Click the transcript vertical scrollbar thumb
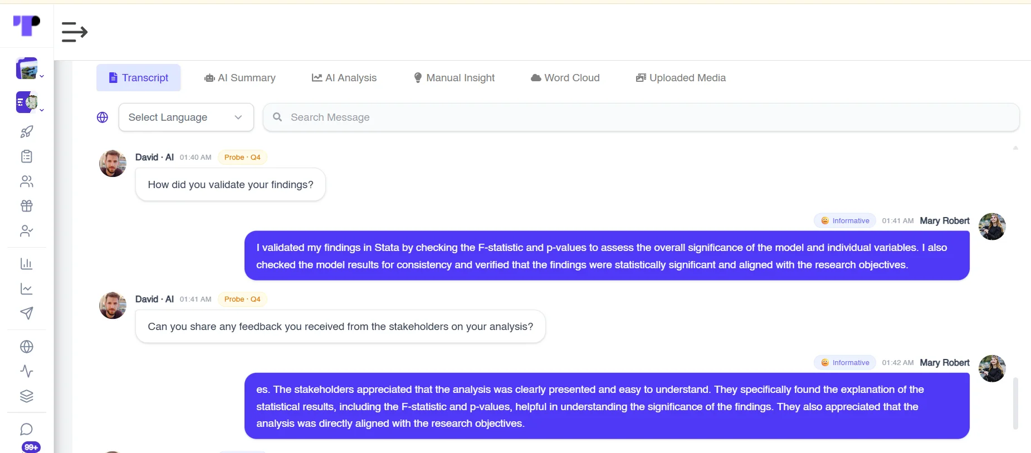Screen dimensions: 1031x453 (1015, 403)
